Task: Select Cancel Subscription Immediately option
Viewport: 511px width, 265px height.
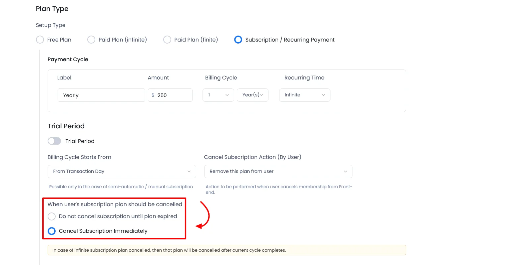Action: click(52, 231)
